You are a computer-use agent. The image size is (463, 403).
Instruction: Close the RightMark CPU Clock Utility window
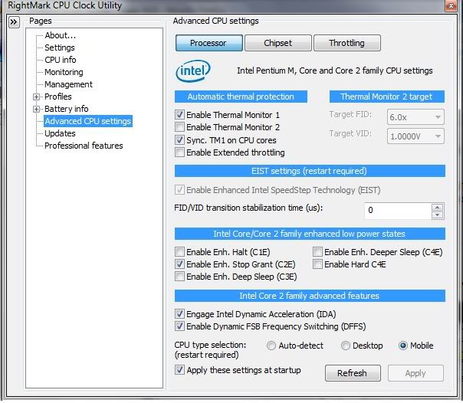452,5
